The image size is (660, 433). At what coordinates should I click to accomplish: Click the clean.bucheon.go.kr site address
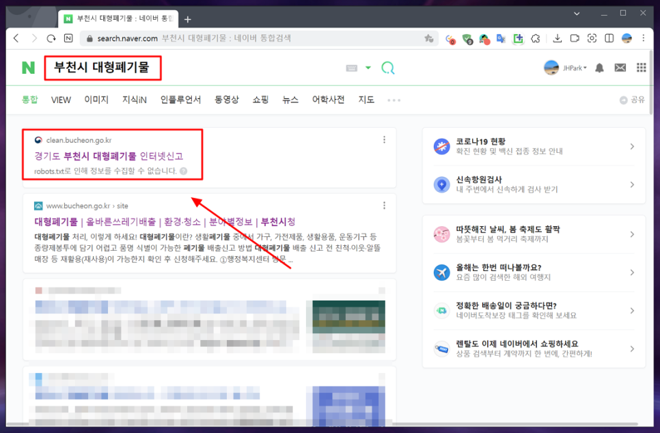pos(79,140)
